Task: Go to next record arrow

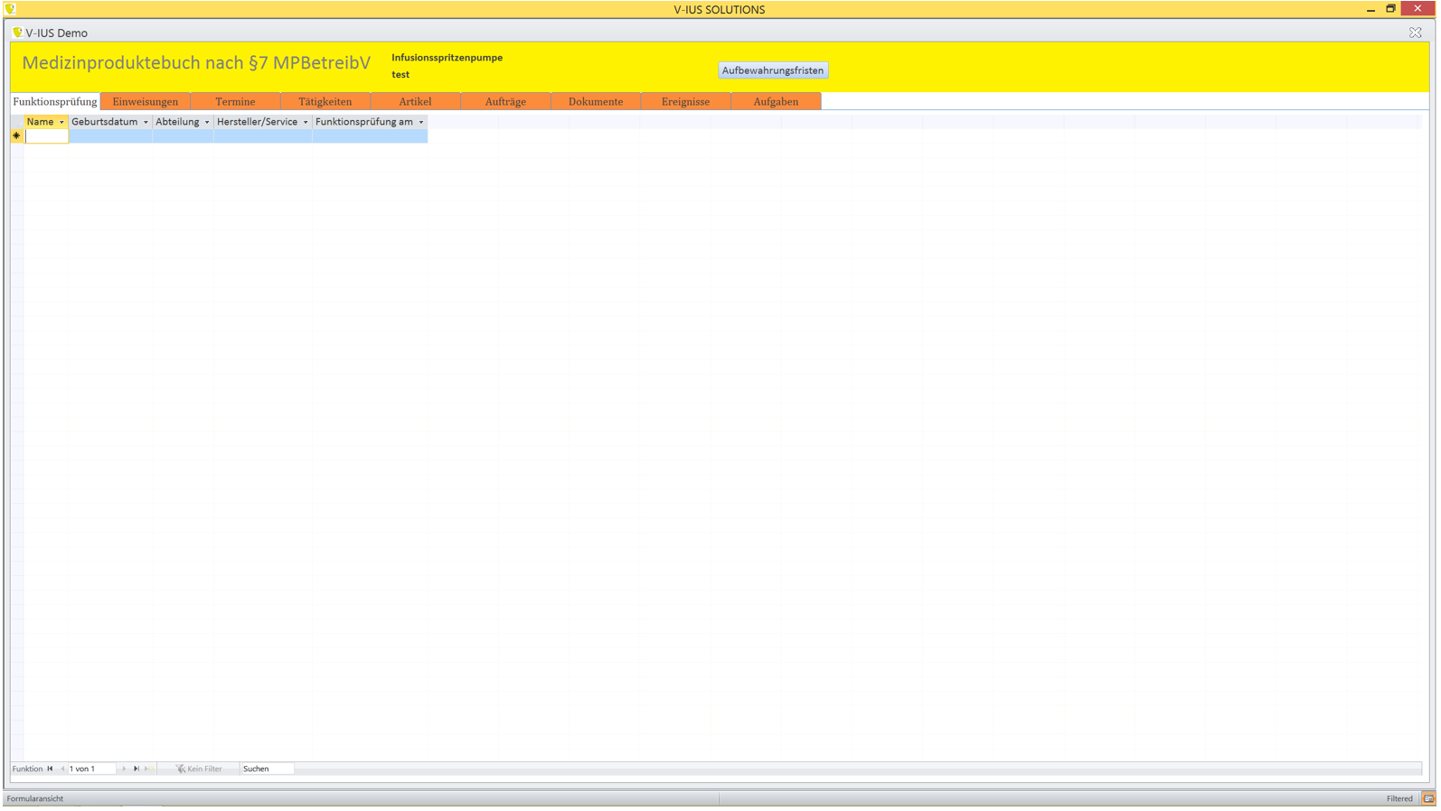Action: (125, 769)
